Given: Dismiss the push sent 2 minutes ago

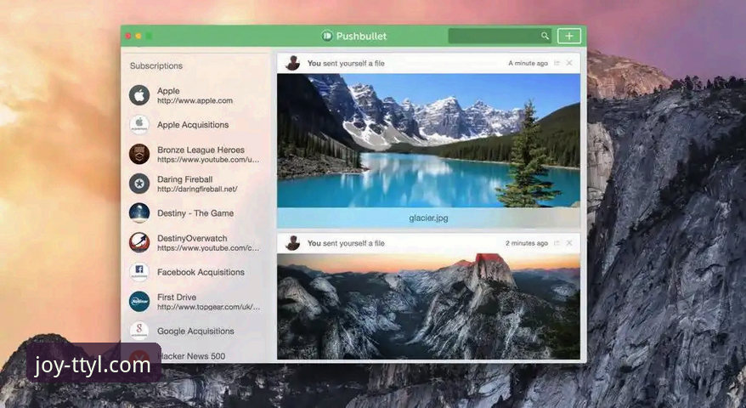Looking at the screenshot, I should click(x=569, y=243).
